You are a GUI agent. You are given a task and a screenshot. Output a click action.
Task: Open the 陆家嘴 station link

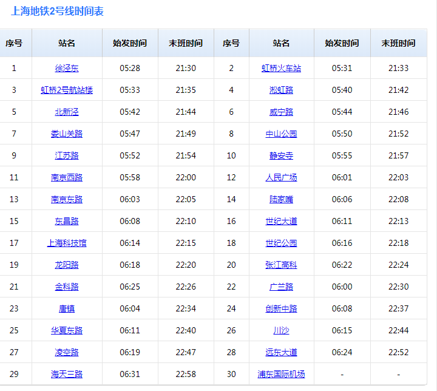(281, 199)
